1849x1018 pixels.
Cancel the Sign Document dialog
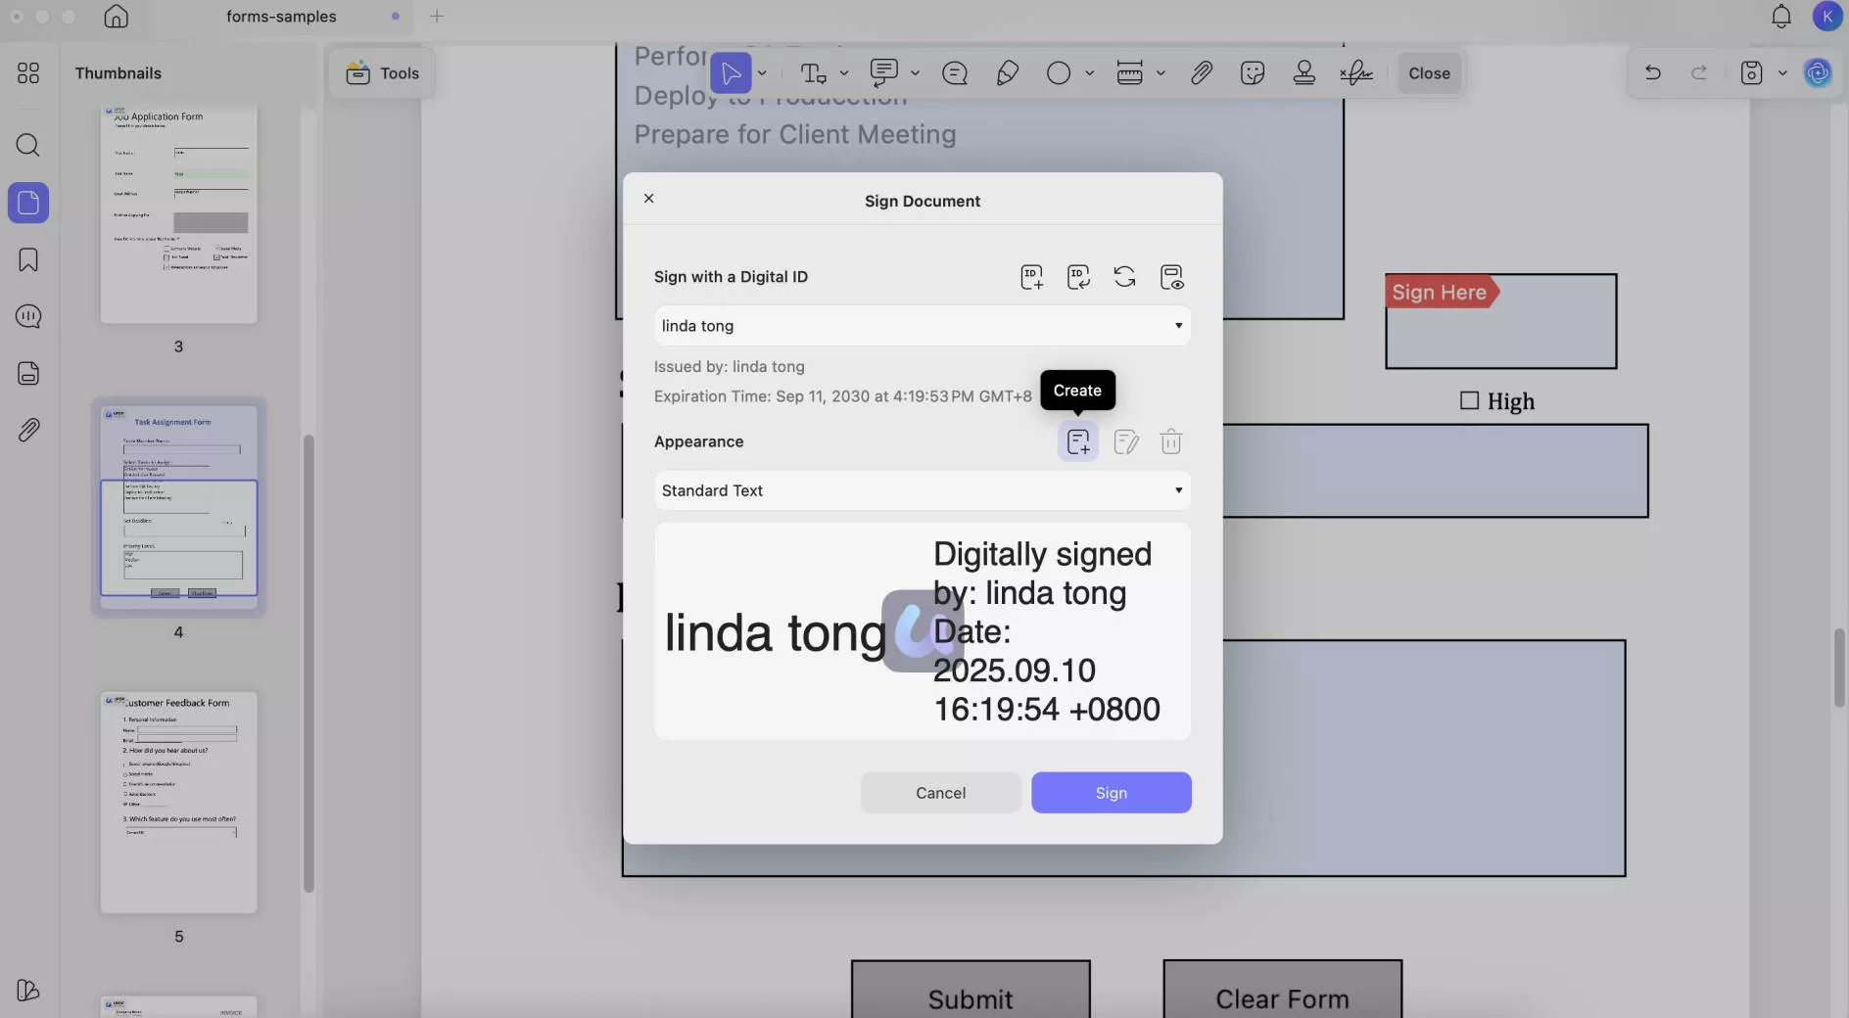[x=940, y=792]
